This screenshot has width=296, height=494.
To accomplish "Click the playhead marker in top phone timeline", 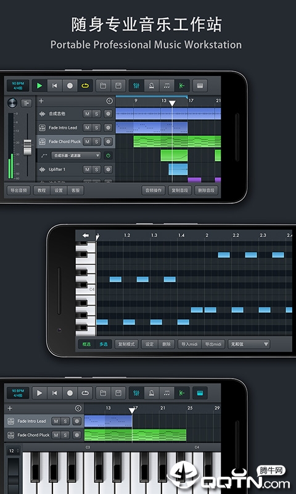I will [172, 103].
